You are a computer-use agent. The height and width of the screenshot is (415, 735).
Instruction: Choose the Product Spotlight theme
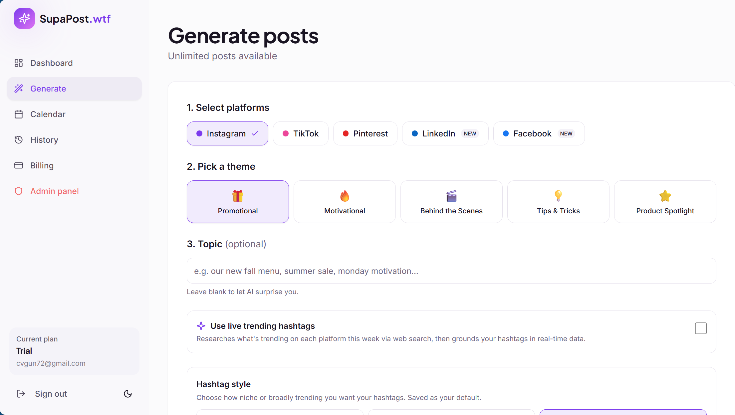click(665, 202)
